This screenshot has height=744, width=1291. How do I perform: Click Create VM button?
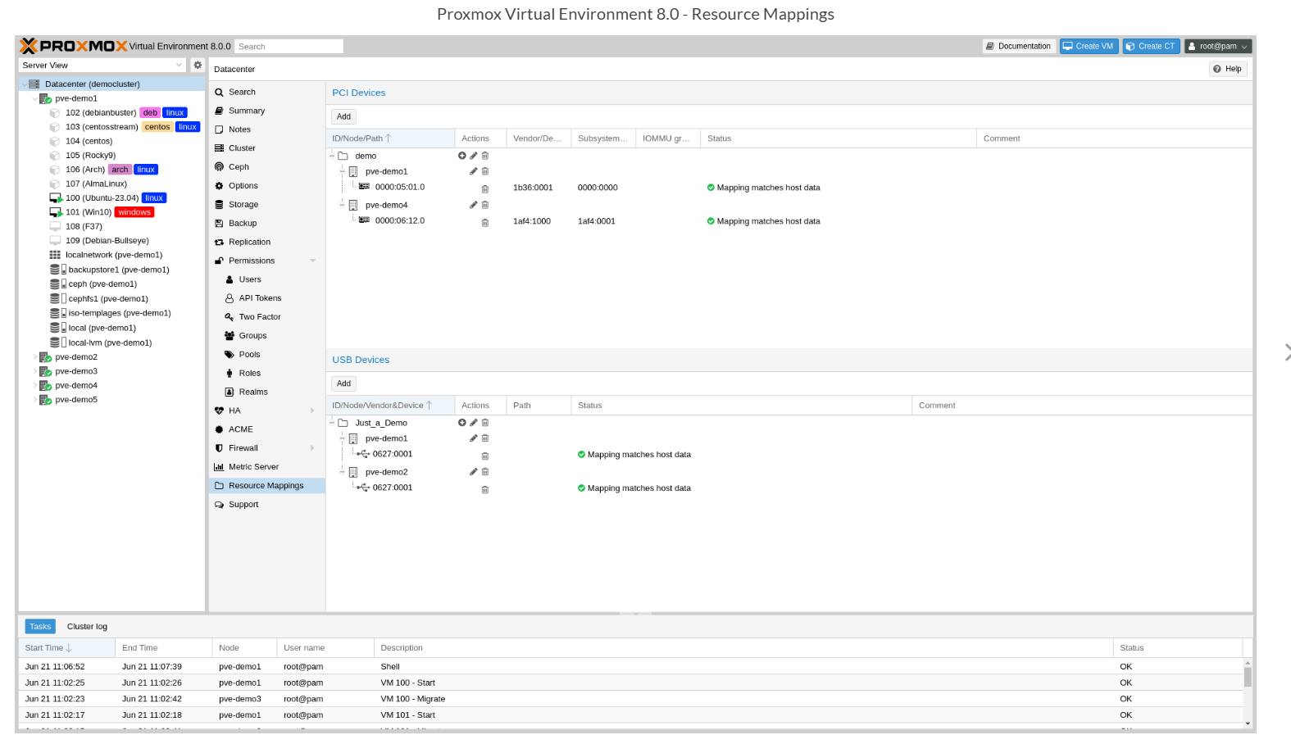click(1089, 46)
